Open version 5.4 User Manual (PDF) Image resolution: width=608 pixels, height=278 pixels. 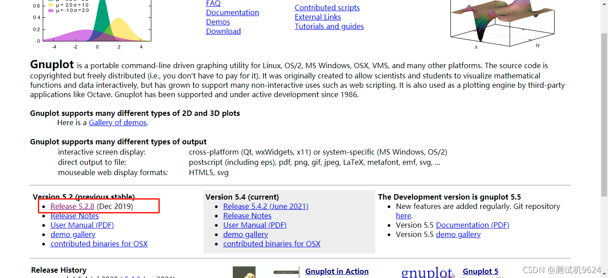click(255, 225)
